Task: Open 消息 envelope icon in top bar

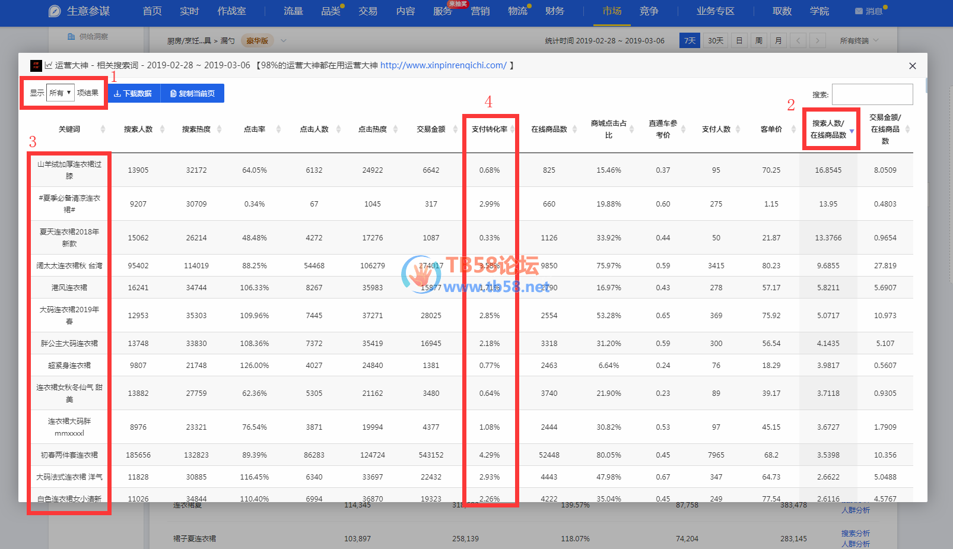Action: coord(859,11)
